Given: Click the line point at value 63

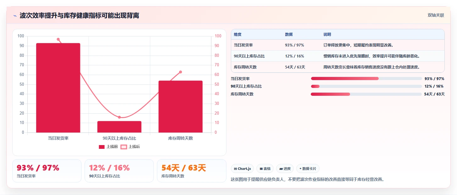Looking at the screenshot, I should coord(181,72).
